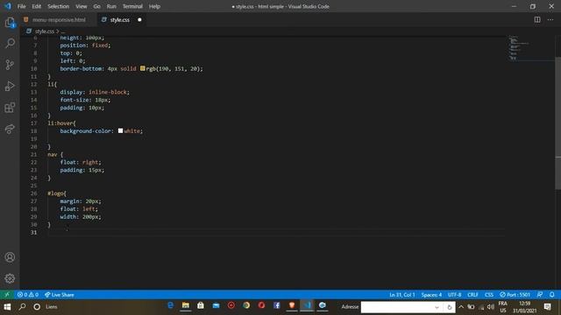The image size is (561, 315).
Task: Open File Explorer on taskbar
Action: click(185, 305)
